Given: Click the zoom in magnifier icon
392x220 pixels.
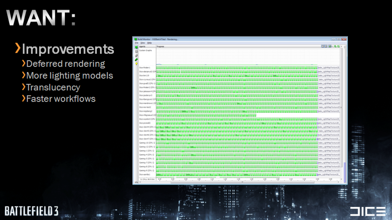Looking at the screenshot, I should pyautogui.click(x=335, y=46).
